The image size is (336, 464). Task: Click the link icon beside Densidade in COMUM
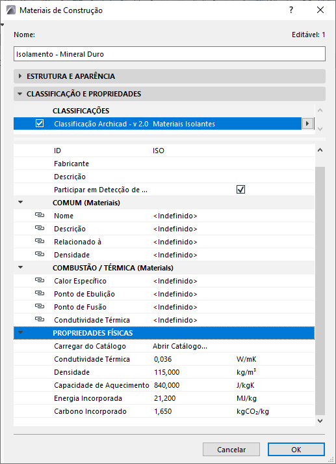(x=40, y=254)
